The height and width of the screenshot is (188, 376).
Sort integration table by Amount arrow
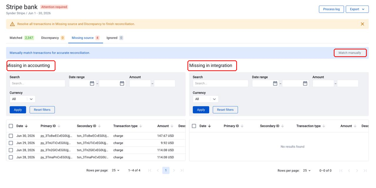[355, 126]
